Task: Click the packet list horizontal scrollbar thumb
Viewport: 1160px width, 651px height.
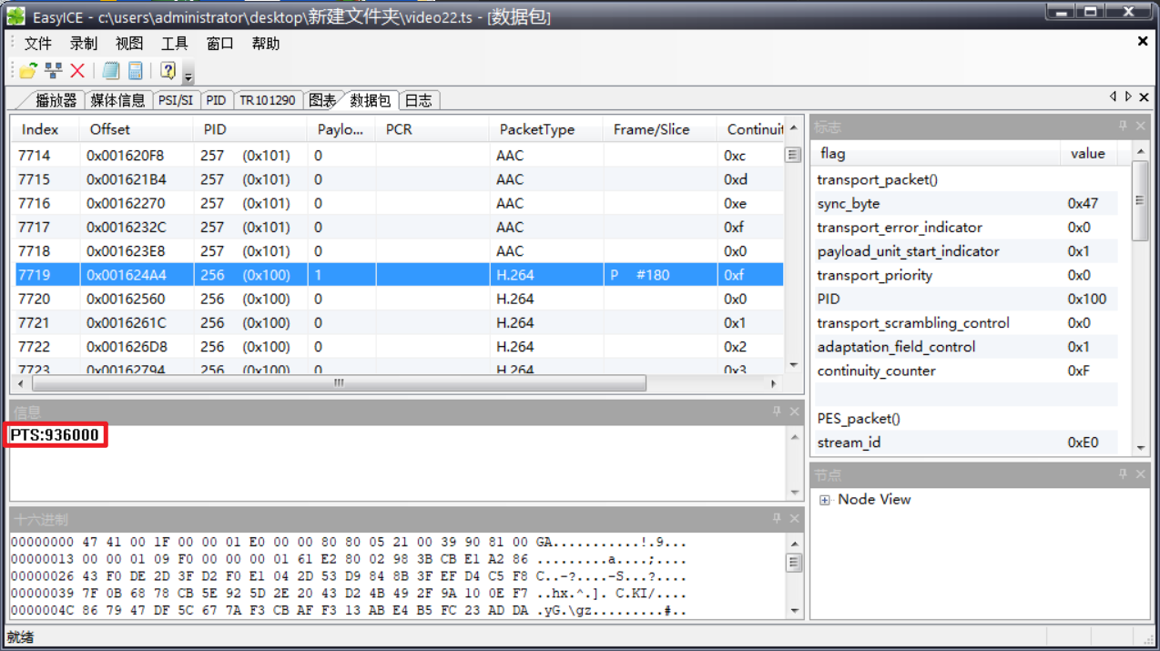Action: click(339, 383)
